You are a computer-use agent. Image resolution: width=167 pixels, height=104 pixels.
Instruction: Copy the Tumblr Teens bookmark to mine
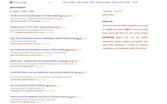pos(50,32)
